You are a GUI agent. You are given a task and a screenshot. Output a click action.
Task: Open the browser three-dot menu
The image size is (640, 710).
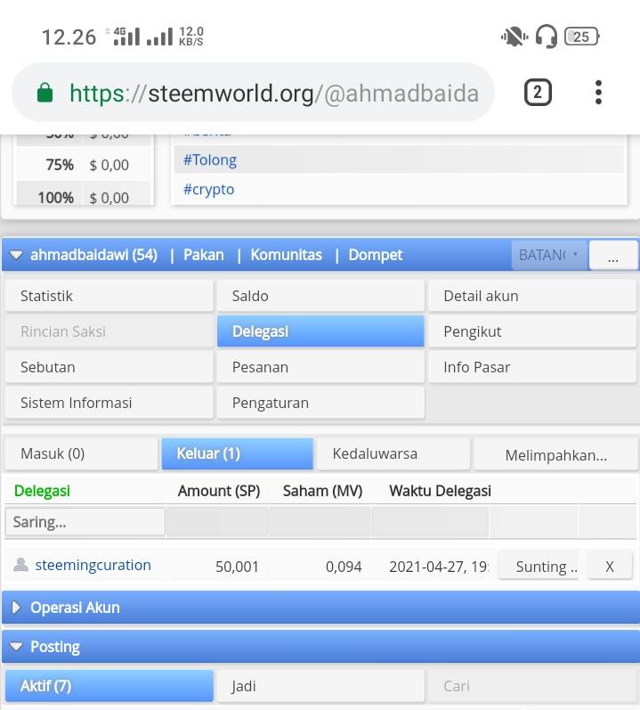coord(598,93)
